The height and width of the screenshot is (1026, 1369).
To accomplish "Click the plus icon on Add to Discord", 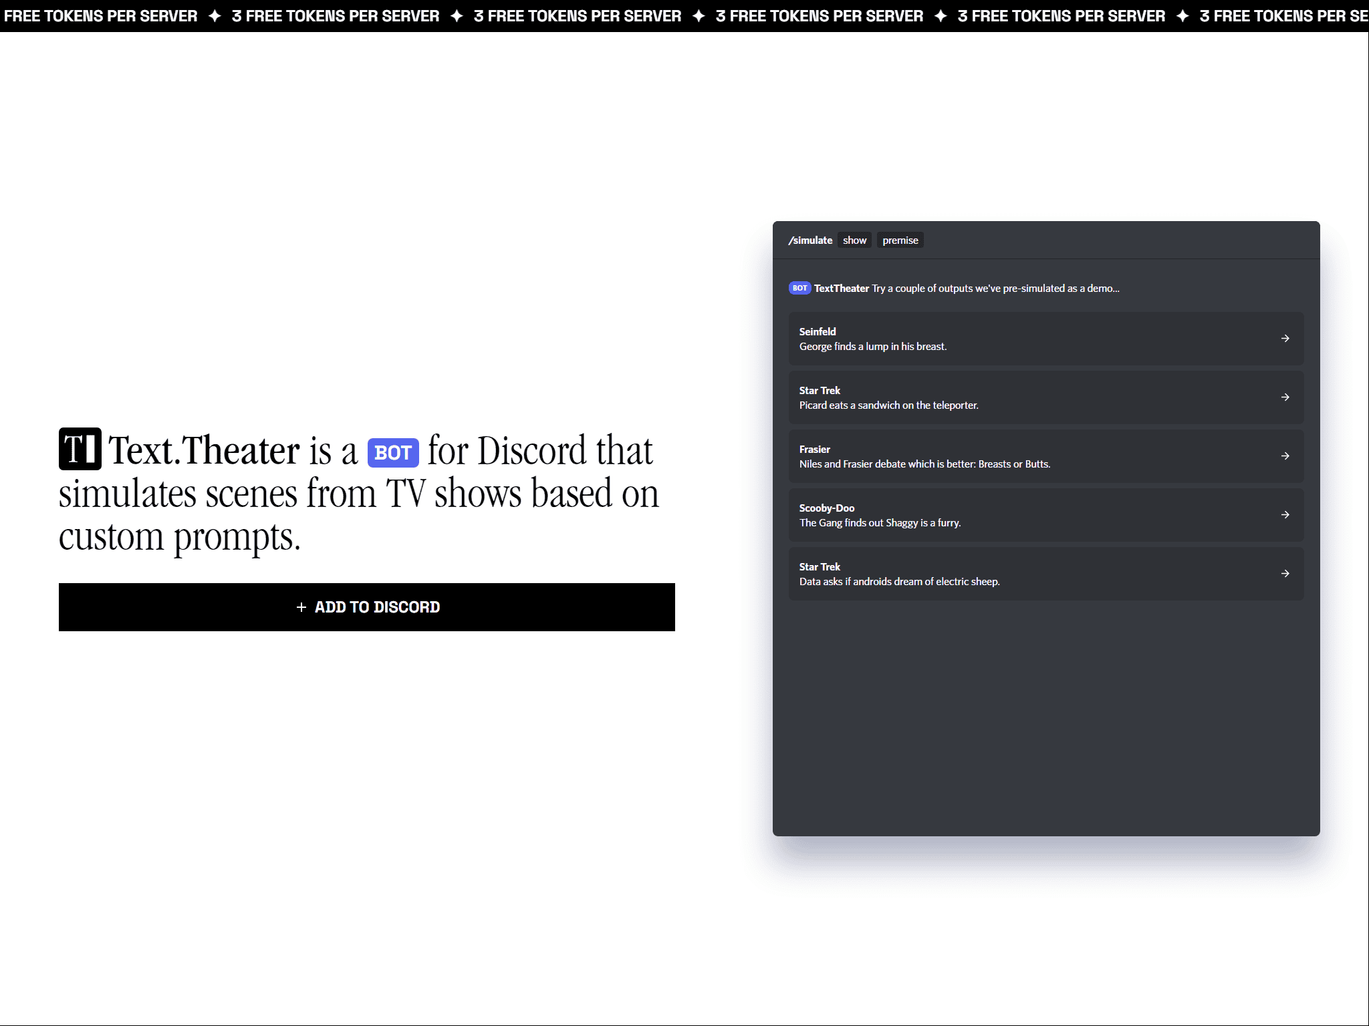I will 301,607.
